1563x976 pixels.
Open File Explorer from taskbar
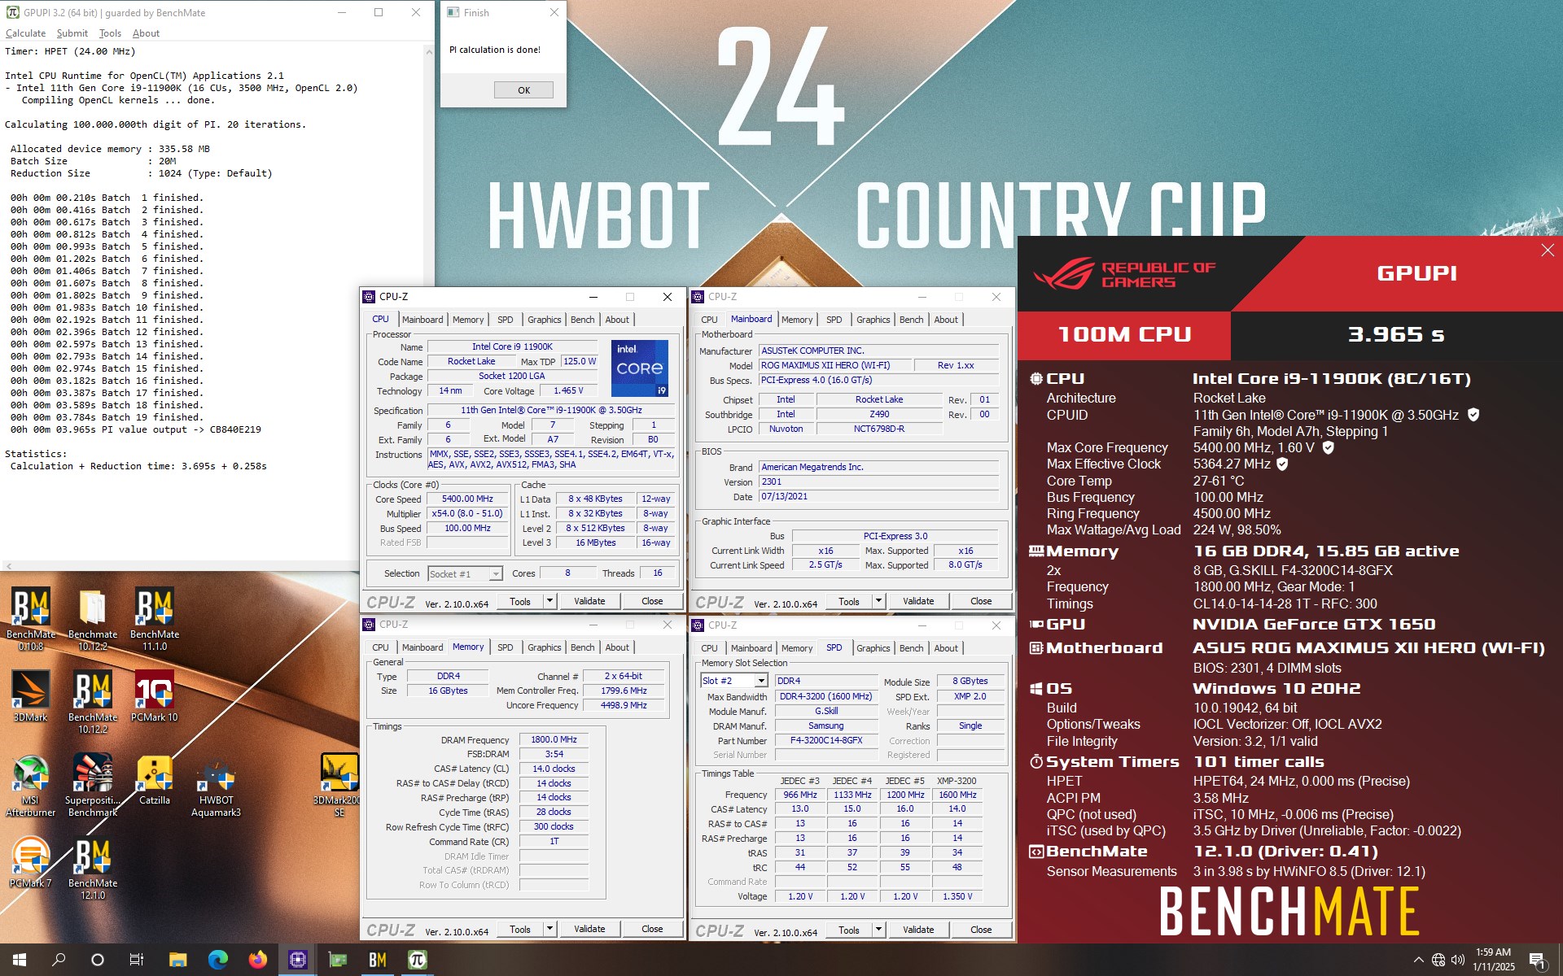pos(177,960)
